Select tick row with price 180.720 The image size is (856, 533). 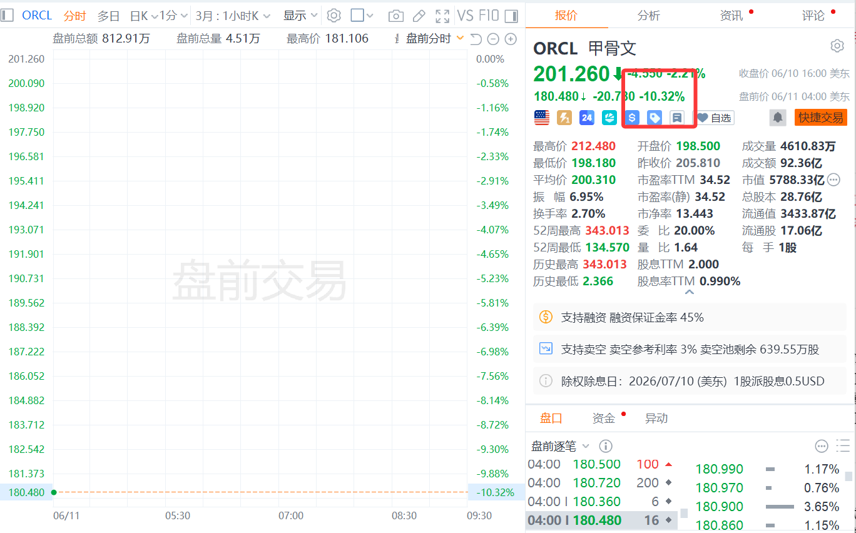[x=601, y=483]
